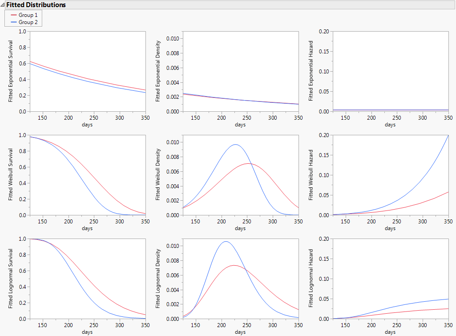The width and height of the screenshot is (456, 336).
Task: Click the legend box border
Action: coord(42,18)
